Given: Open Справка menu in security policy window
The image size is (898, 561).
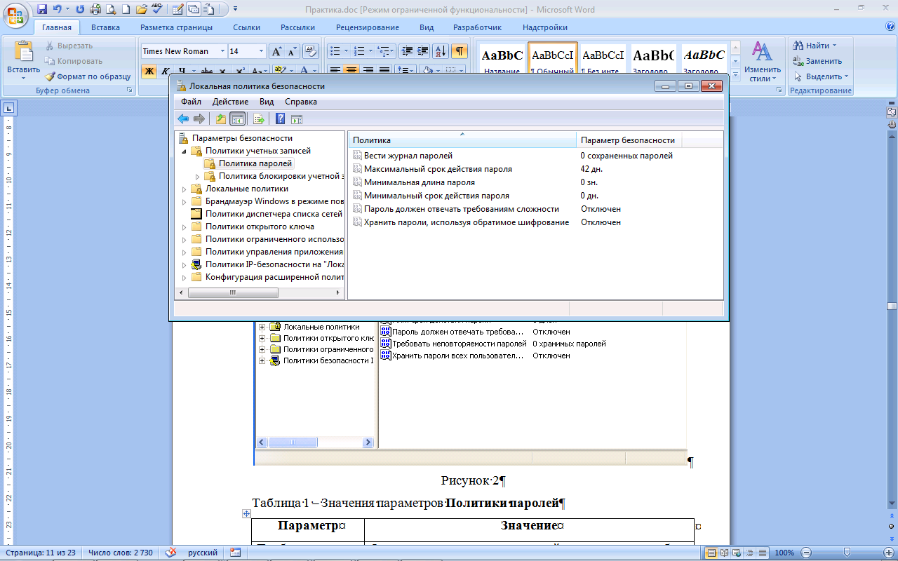Looking at the screenshot, I should [x=301, y=102].
